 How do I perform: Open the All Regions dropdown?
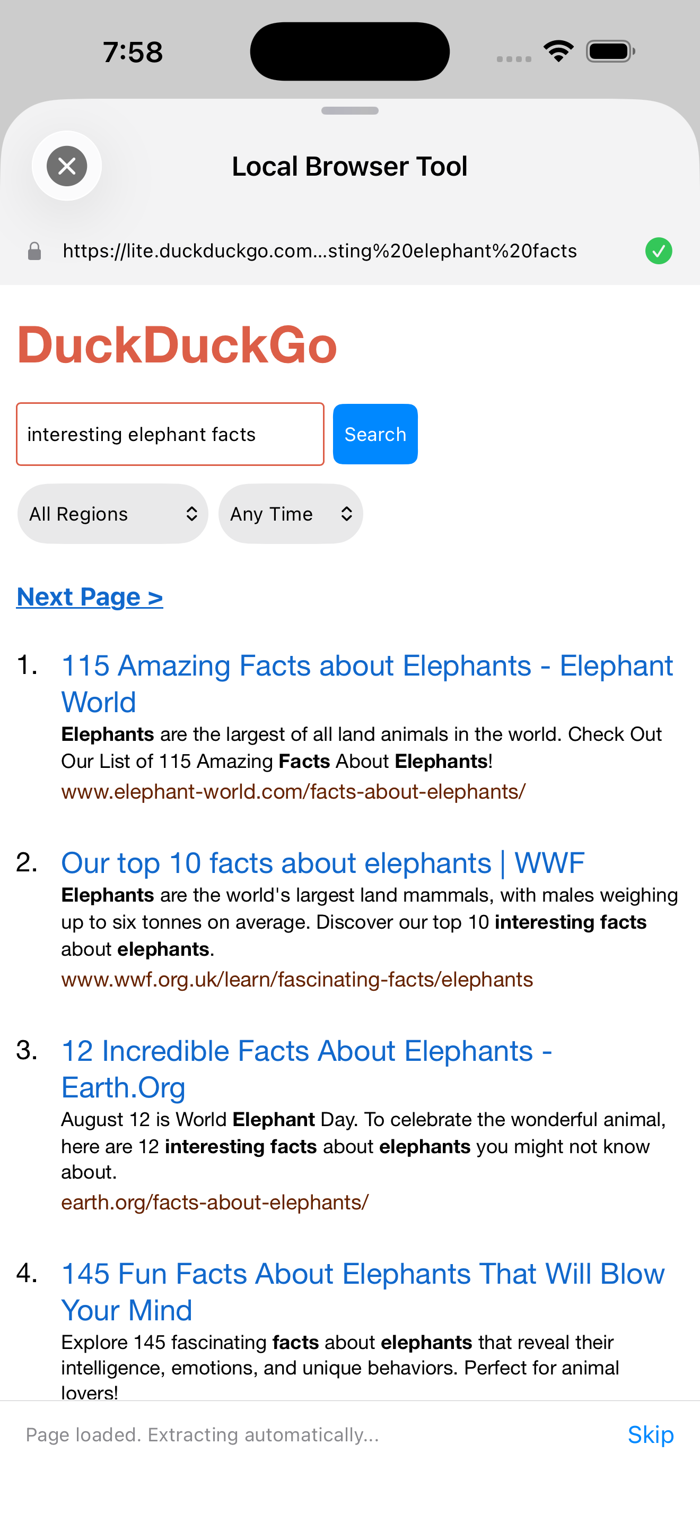[112, 514]
